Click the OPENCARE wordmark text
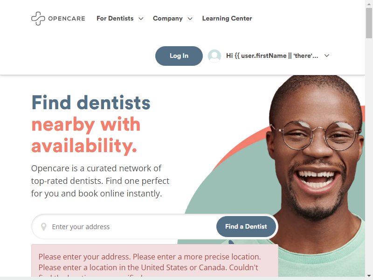Screen dimensions: 373x280 (x=67, y=19)
